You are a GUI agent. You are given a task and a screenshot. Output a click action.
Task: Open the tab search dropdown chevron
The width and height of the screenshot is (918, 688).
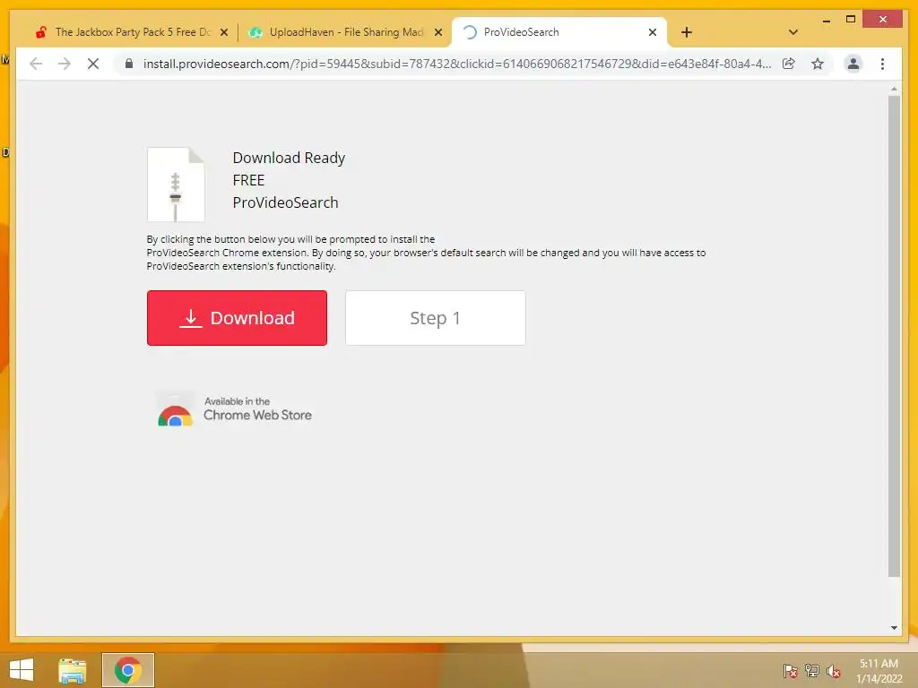(x=792, y=33)
